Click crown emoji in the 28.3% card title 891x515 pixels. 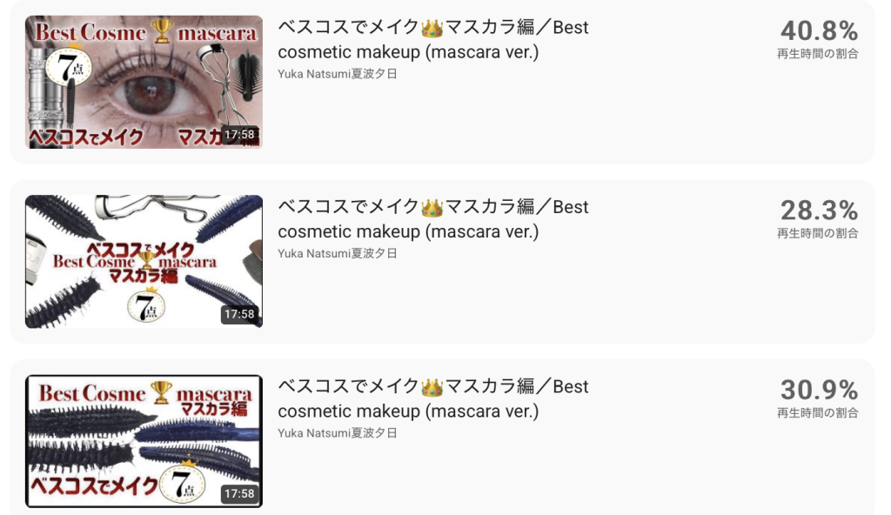[x=432, y=207]
